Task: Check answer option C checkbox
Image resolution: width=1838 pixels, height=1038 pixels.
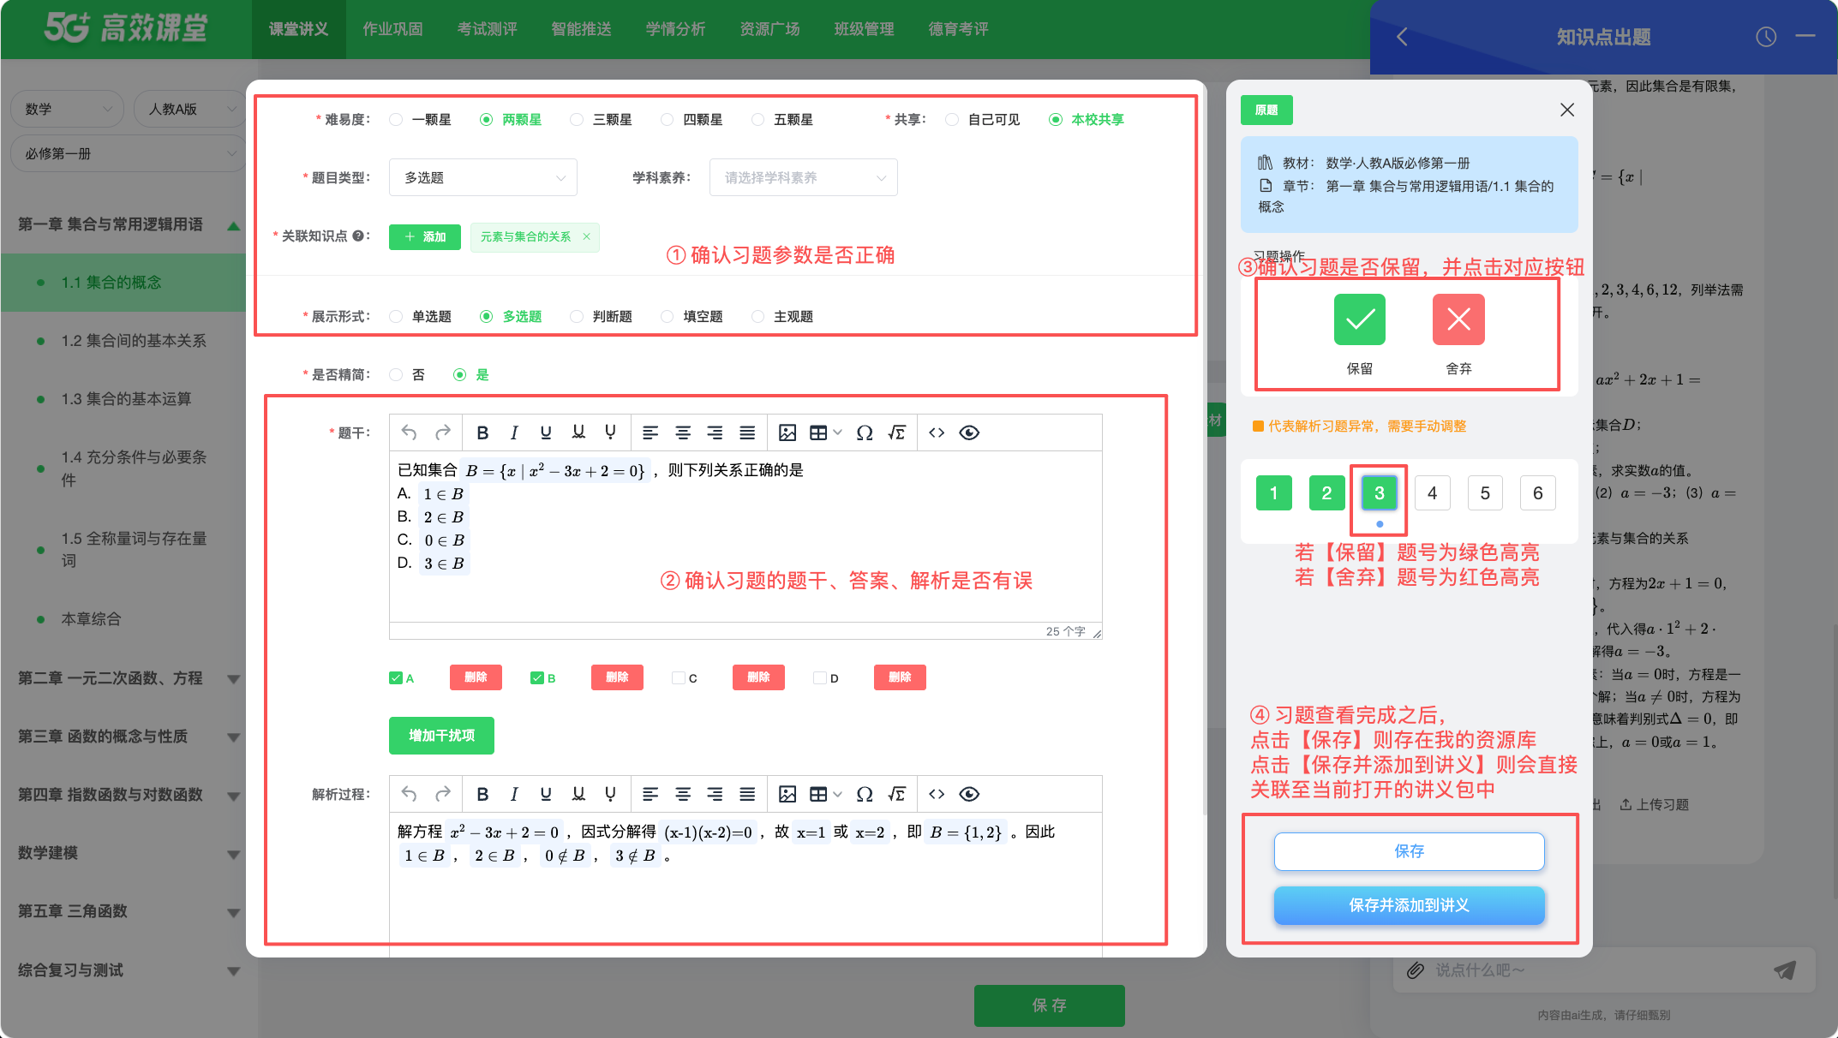Action: point(679,678)
